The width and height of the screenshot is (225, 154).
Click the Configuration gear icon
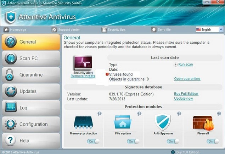click(x=11, y=124)
